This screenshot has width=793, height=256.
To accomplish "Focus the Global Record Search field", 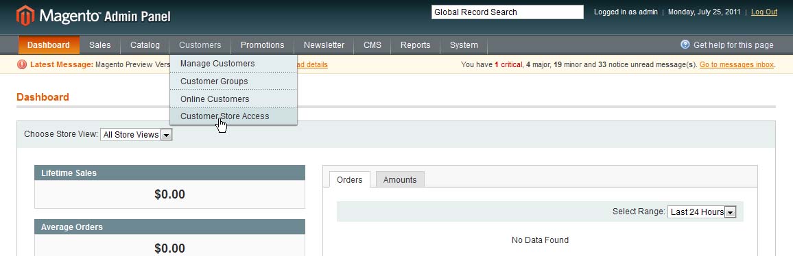I will pos(507,12).
